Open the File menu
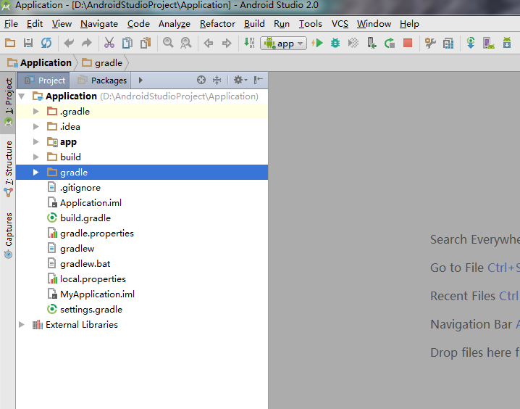The height and width of the screenshot is (409, 520). pos(11,24)
